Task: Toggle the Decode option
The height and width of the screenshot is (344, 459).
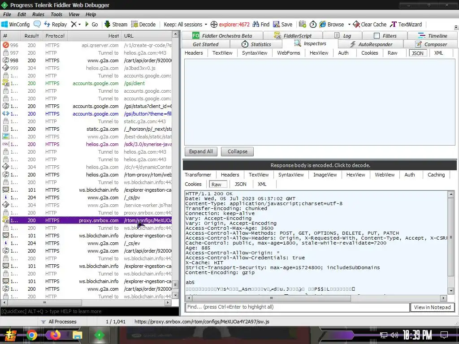Action: click(x=143, y=24)
